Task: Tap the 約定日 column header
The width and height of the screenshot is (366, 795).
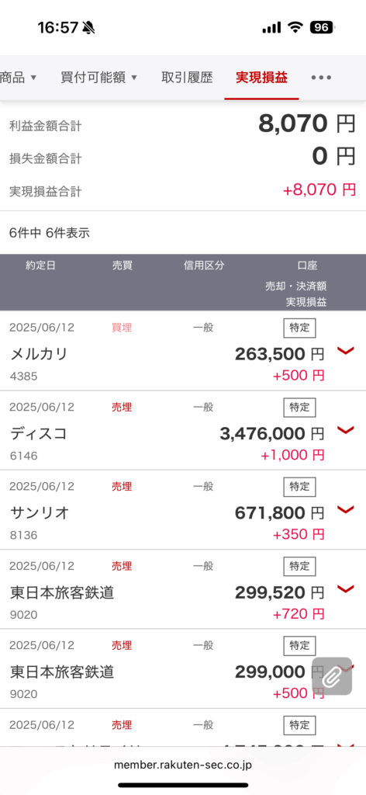Action: tap(40, 266)
